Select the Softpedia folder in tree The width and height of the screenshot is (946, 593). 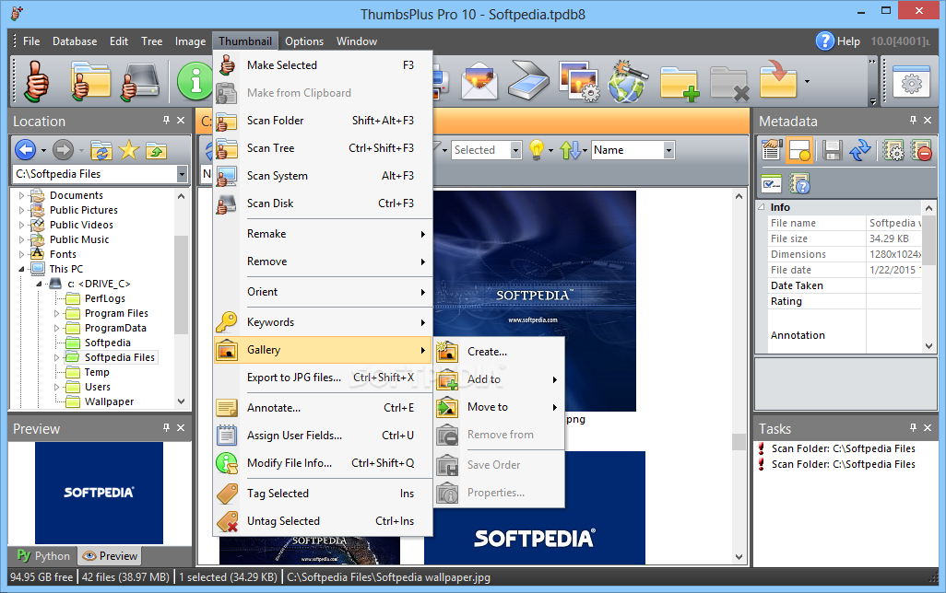coord(107,343)
